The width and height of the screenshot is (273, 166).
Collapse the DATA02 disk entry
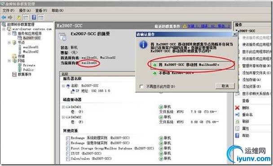pyautogui.click(x=63, y=117)
